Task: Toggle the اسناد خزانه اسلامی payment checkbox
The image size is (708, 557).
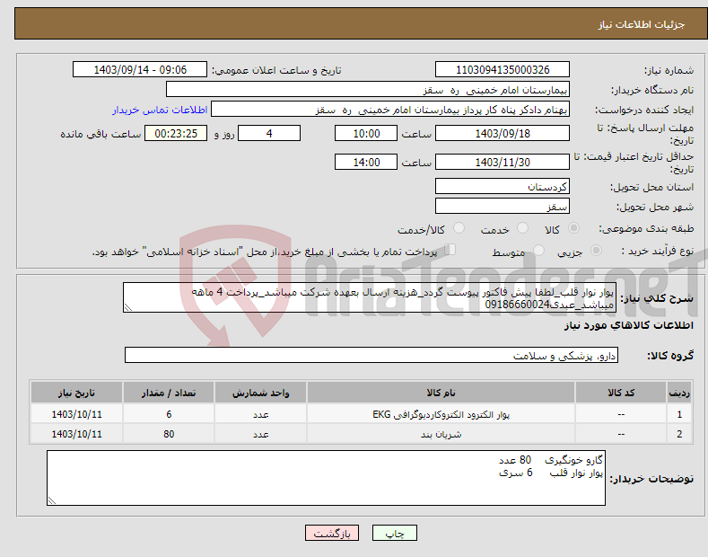Action: (x=450, y=250)
